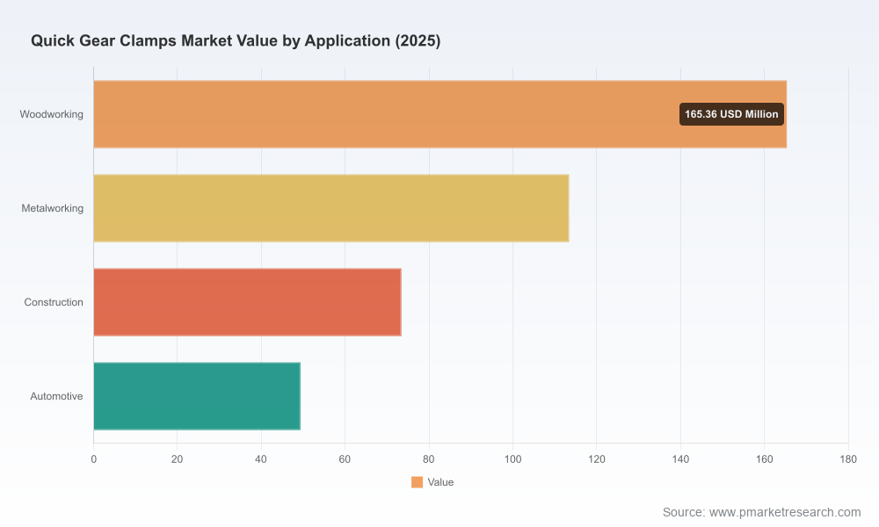Click the x-axis tick label 0
The height and width of the screenshot is (527, 879).
pos(94,459)
